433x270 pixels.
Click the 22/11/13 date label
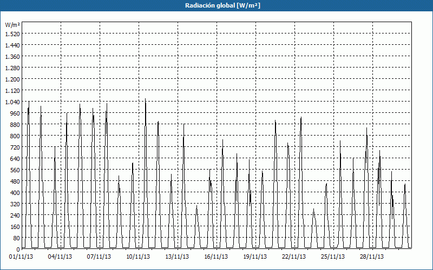tap(294, 256)
